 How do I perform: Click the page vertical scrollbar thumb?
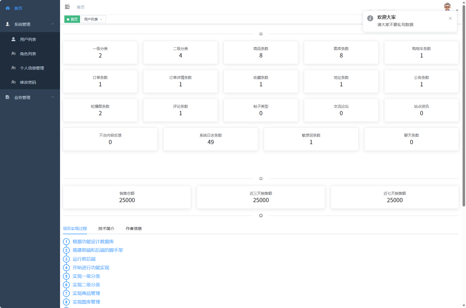pyautogui.click(x=464, y=105)
